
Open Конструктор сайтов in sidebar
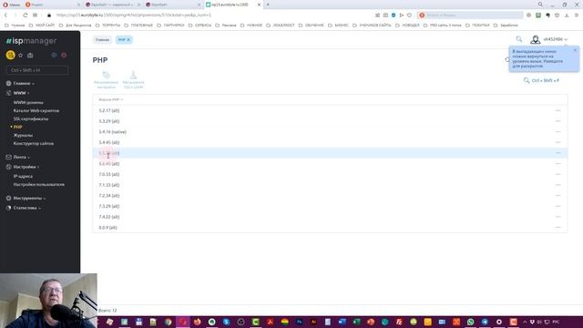(34, 143)
